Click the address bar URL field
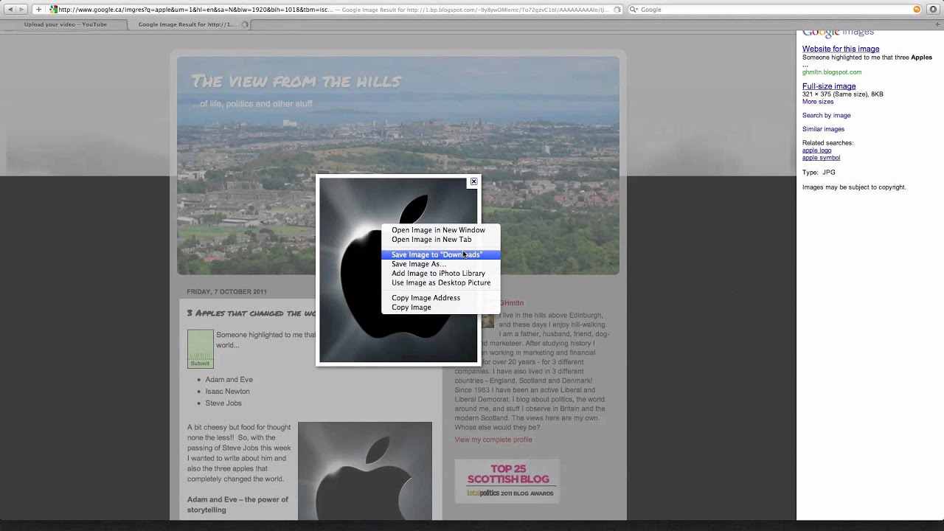The width and height of the screenshot is (944, 531). point(336,10)
